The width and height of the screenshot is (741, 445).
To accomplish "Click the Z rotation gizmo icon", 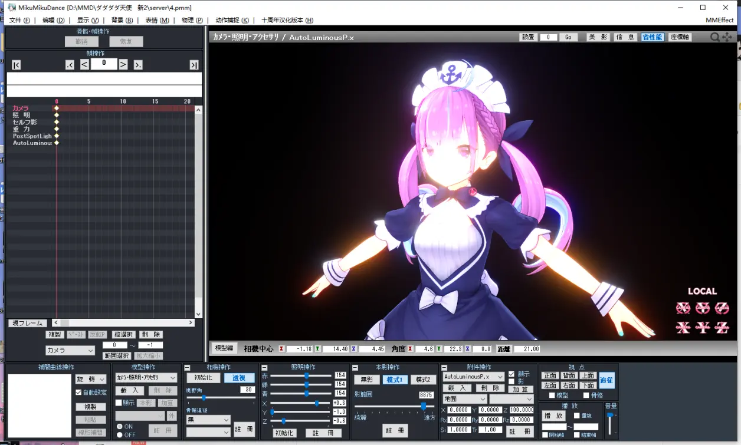I will pos(722,308).
